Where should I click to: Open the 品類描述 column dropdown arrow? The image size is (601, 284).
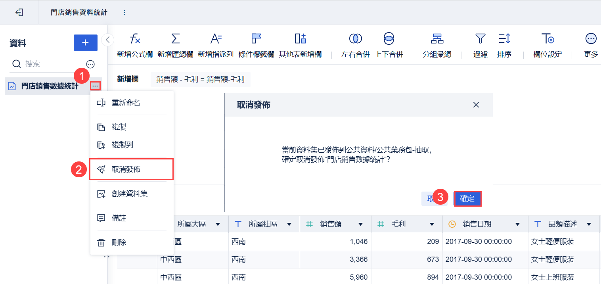coord(589,225)
